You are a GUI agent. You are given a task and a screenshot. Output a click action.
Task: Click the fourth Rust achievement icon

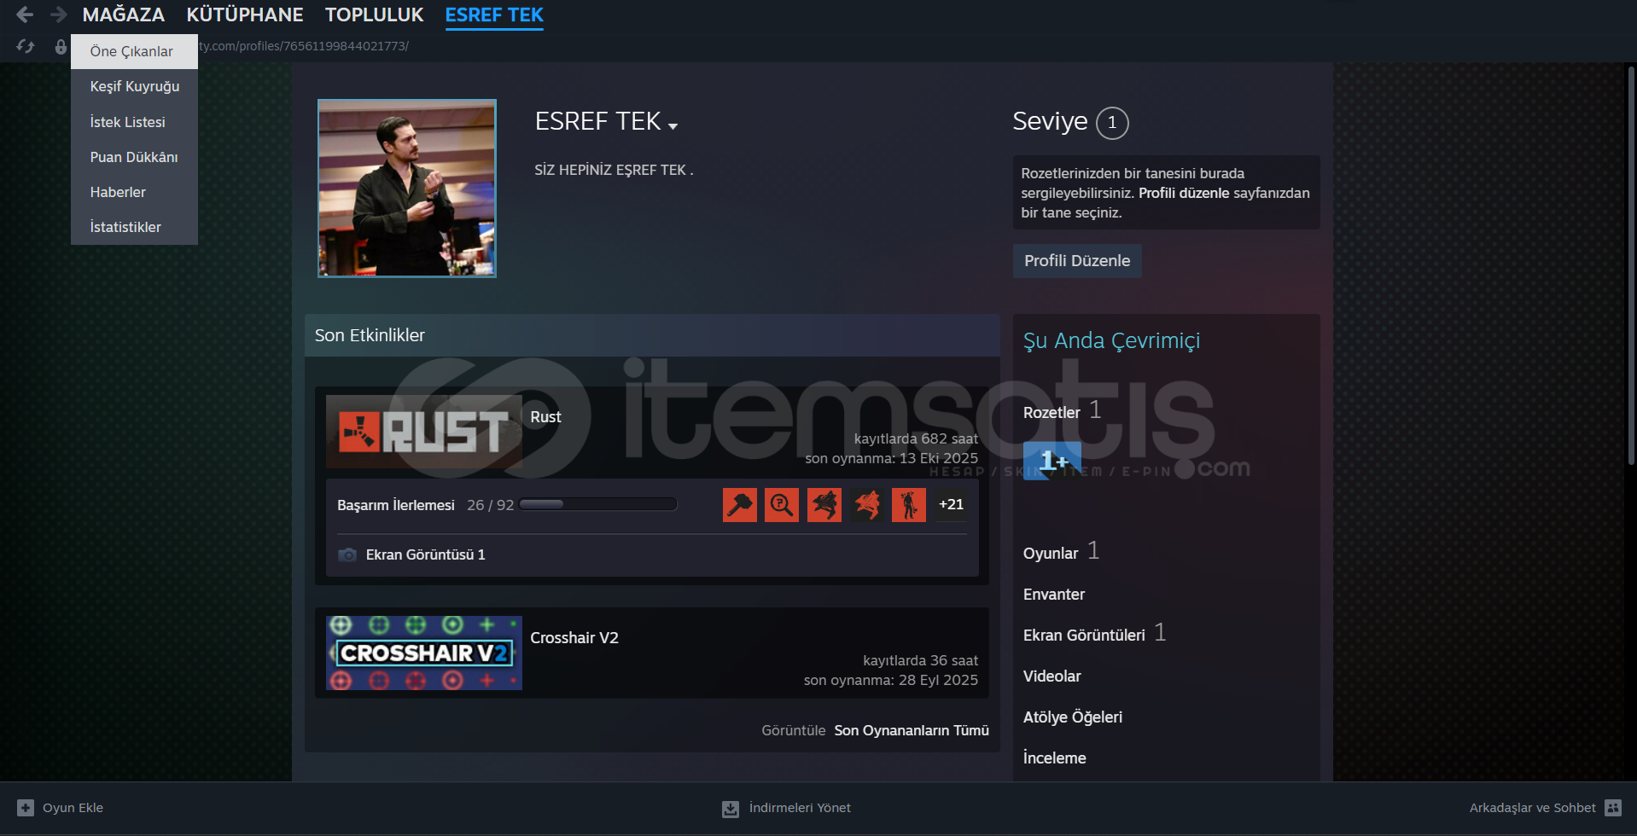[x=866, y=505]
